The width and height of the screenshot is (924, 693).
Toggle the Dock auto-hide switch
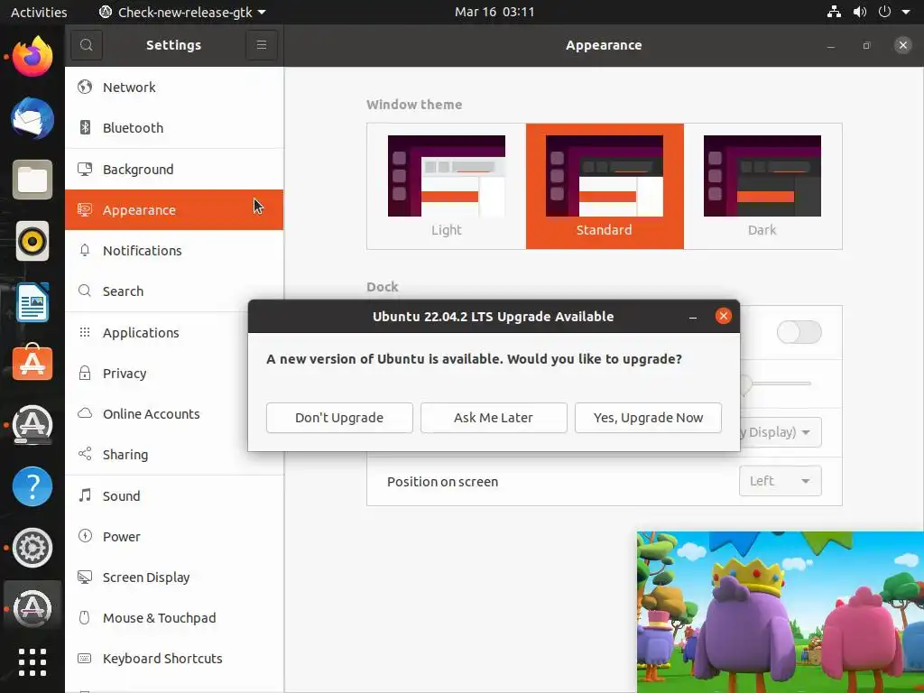799,332
